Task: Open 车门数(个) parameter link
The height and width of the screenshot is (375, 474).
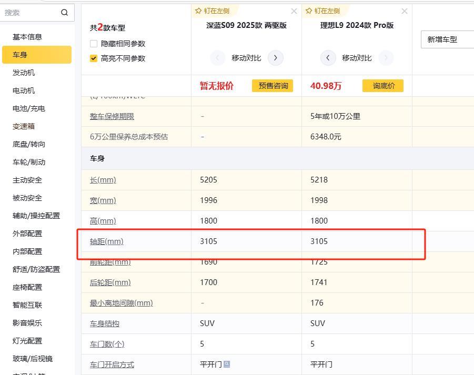Action: [107, 344]
